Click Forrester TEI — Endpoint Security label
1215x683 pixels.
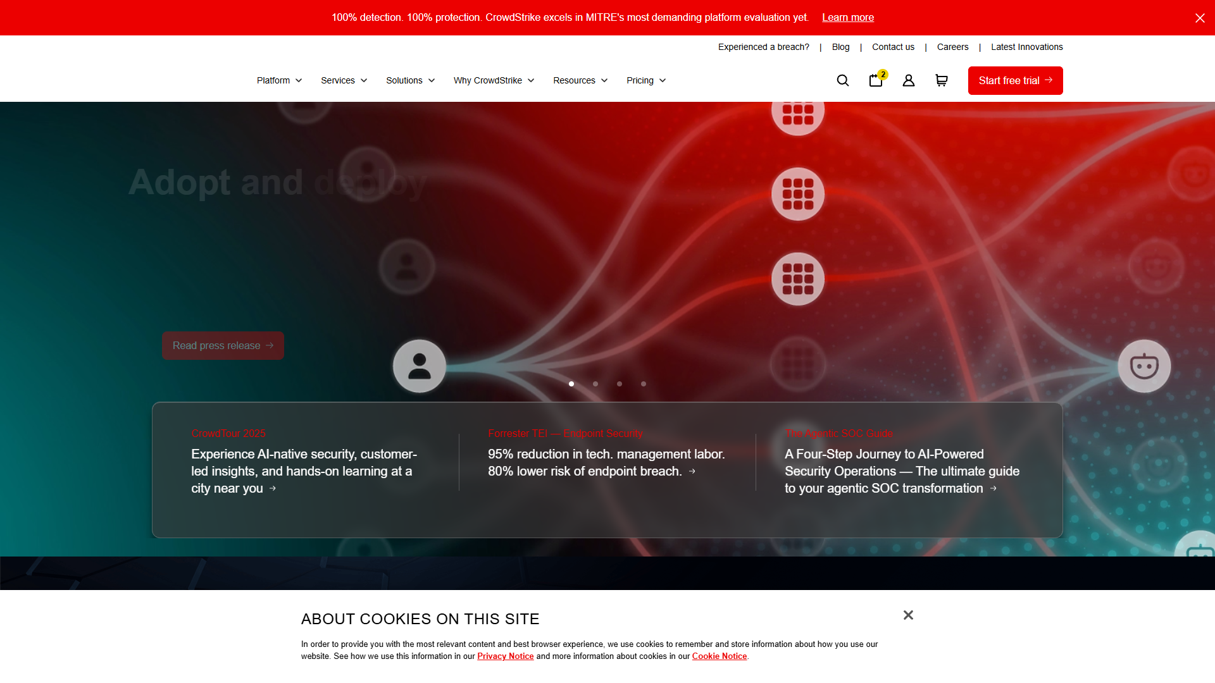(x=565, y=433)
